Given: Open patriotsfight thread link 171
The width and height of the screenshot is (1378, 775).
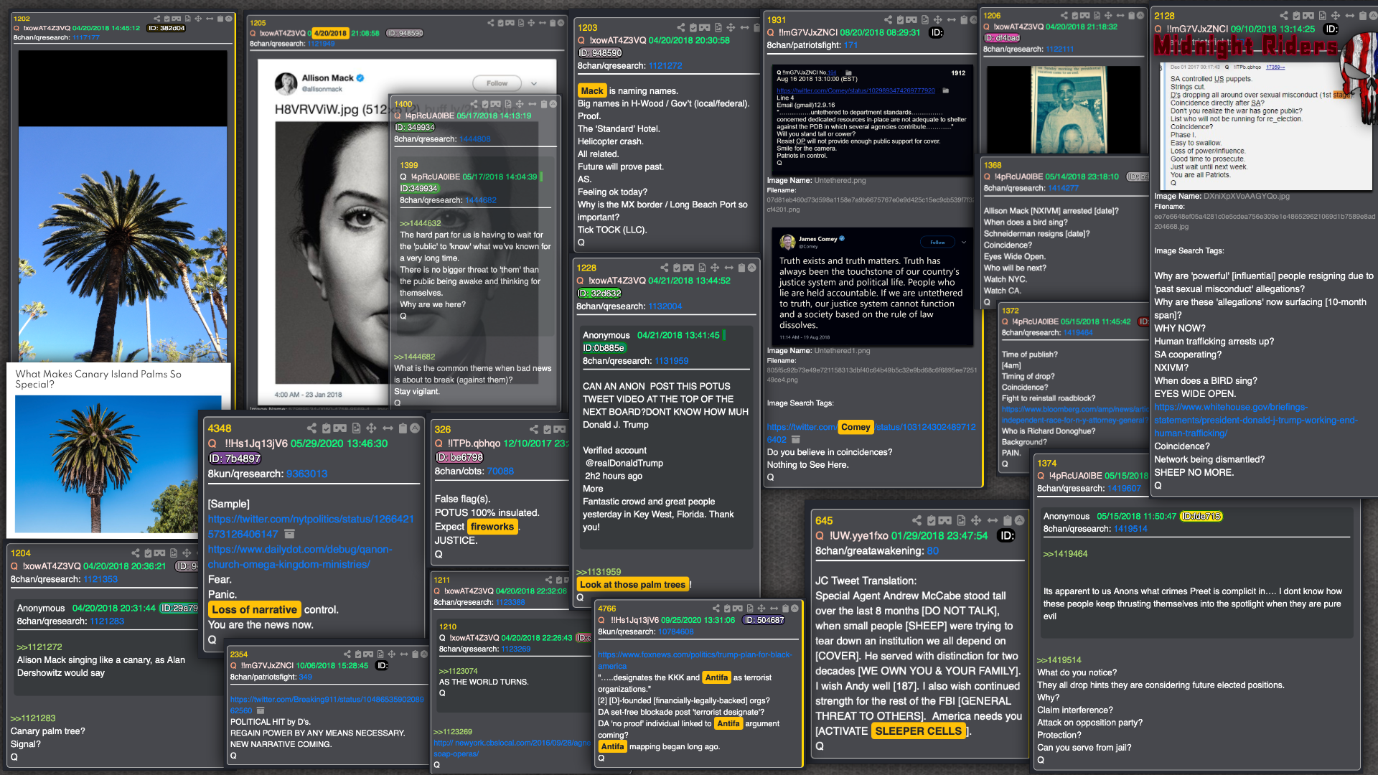Looking at the screenshot, I should tap(850, 45).
